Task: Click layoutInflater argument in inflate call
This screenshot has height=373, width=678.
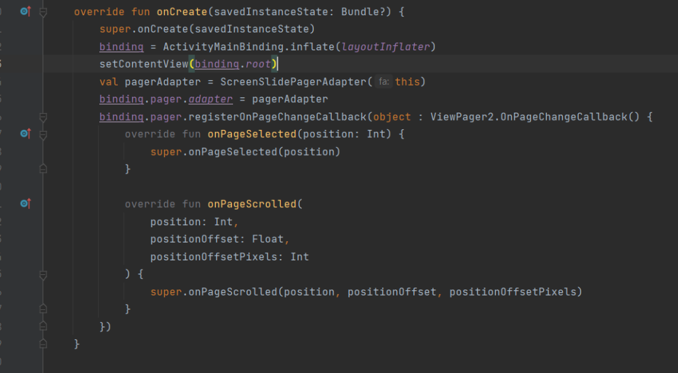Action: coord(385,47)
